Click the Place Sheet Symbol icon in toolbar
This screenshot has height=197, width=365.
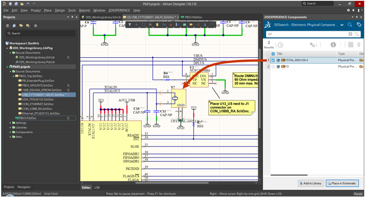point(184,24)
